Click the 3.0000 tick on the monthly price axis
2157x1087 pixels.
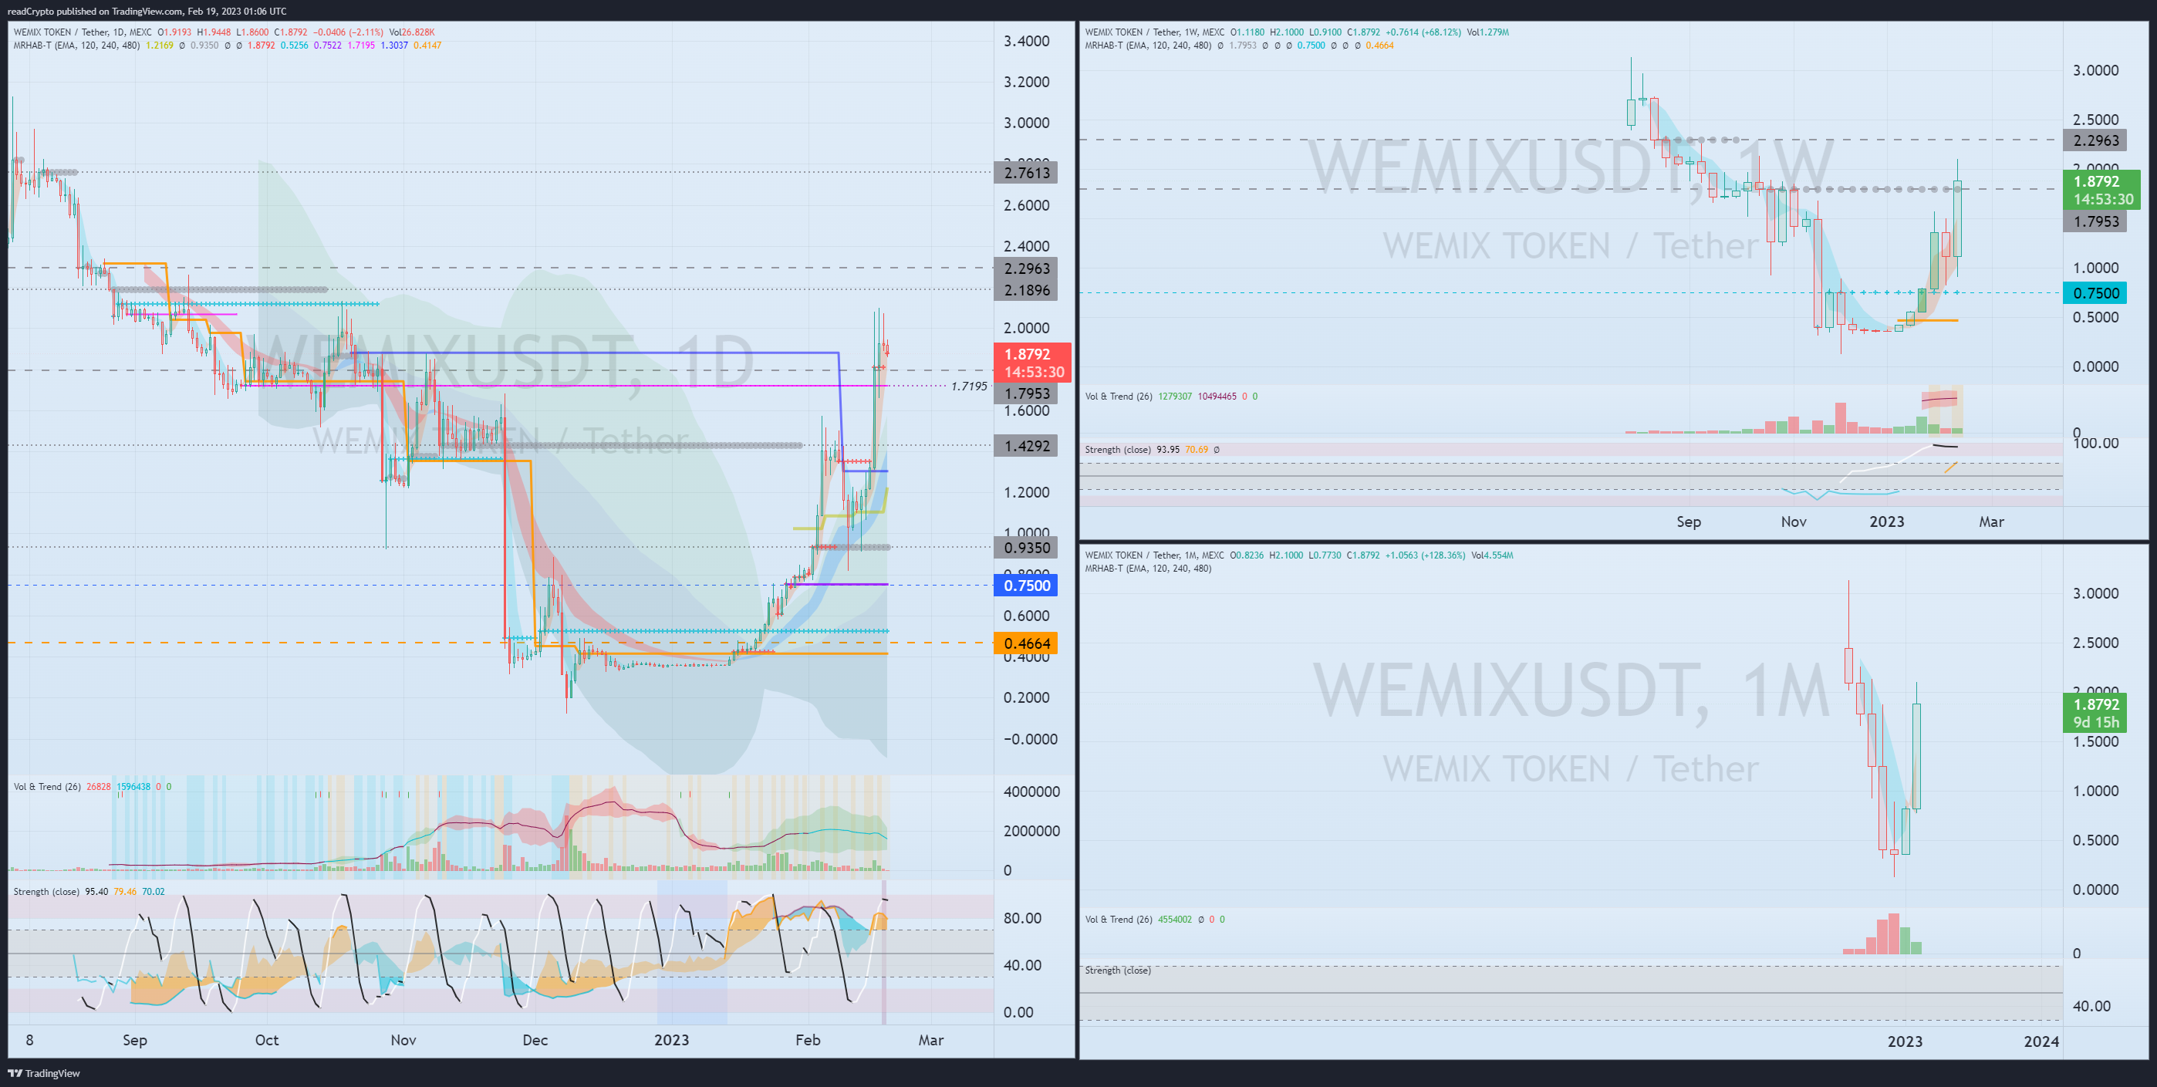[x=2095, y=594]
